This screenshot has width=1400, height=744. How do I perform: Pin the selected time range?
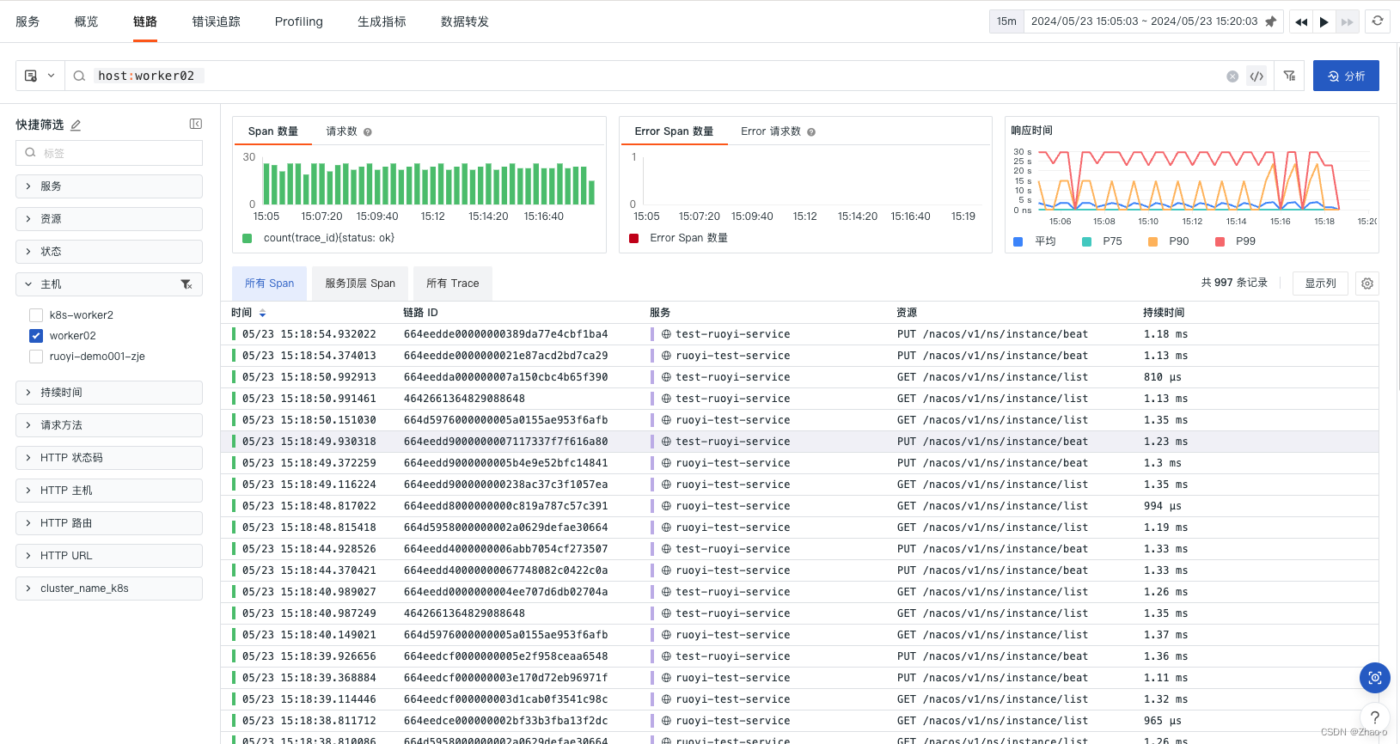(x=1270, y=21)
